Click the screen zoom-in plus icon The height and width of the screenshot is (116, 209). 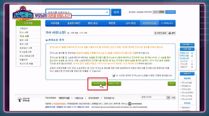161,12
